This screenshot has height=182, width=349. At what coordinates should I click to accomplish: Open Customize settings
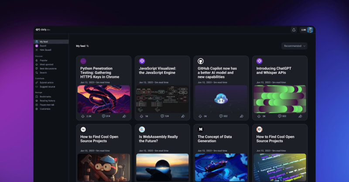(45, 109)
